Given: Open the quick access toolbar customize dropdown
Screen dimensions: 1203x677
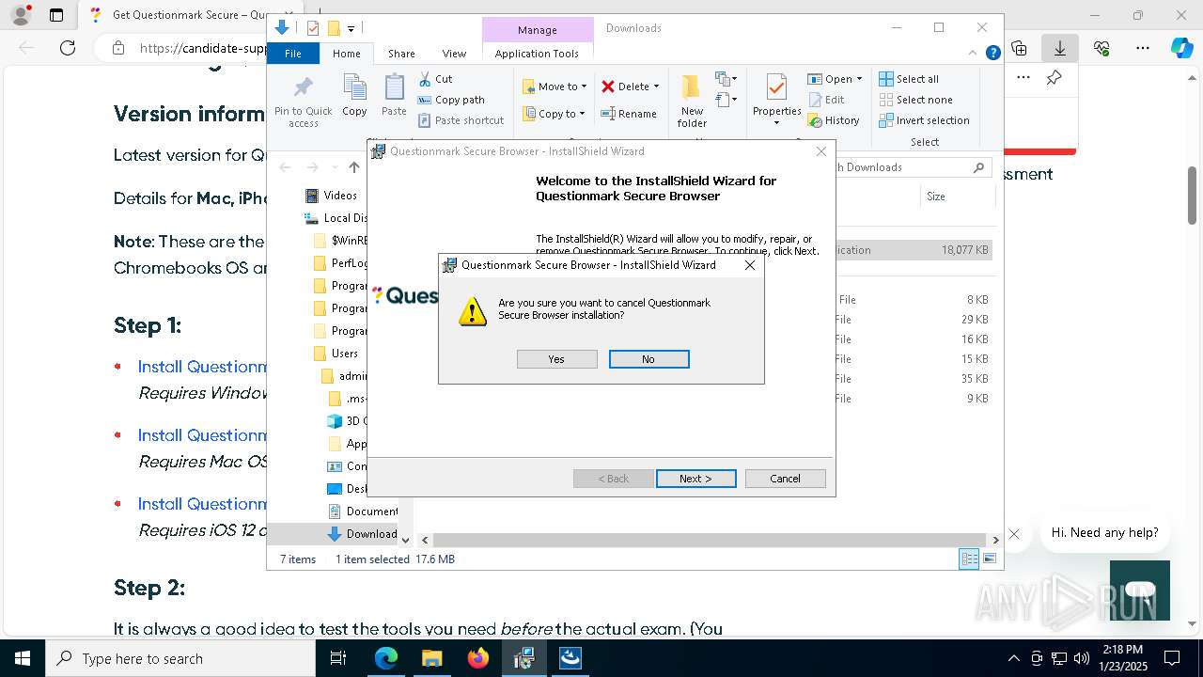Looking at the screenshot, I should coord(351,29).
